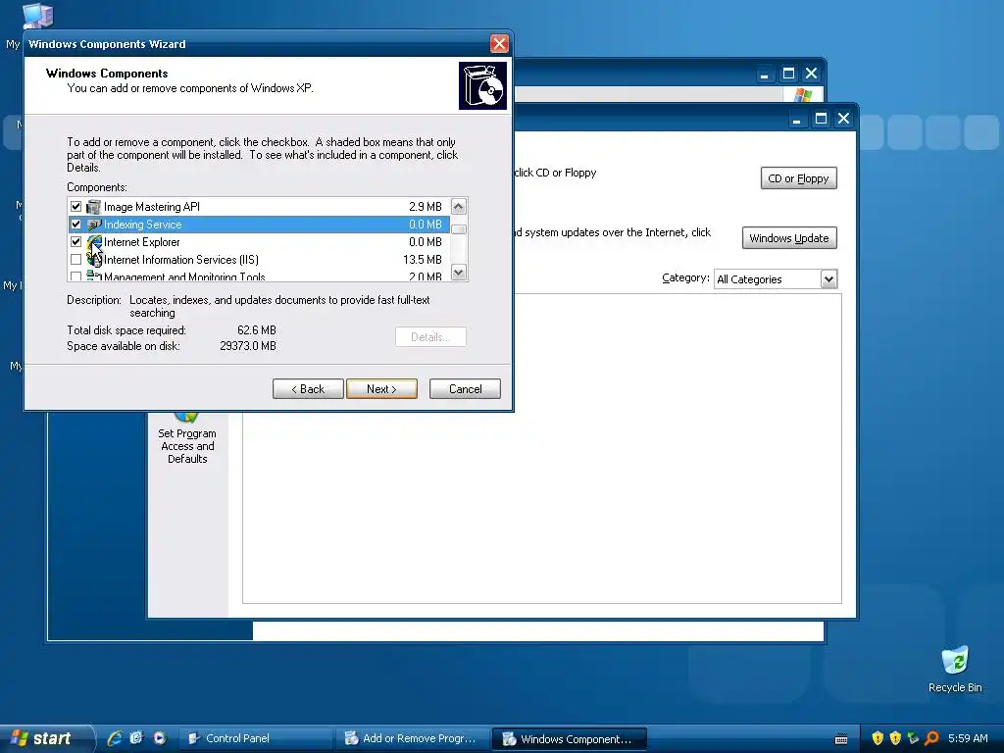Screen dimensions: 1004x753
Task: Click the keyboard icon in the taskbar
Action: tap(841, 739)
